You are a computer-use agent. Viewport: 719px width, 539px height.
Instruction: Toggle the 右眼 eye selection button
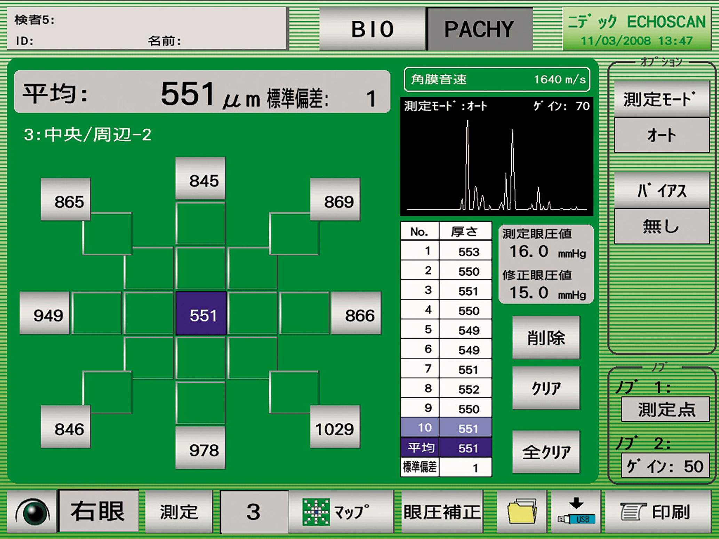tap(98, 512)
